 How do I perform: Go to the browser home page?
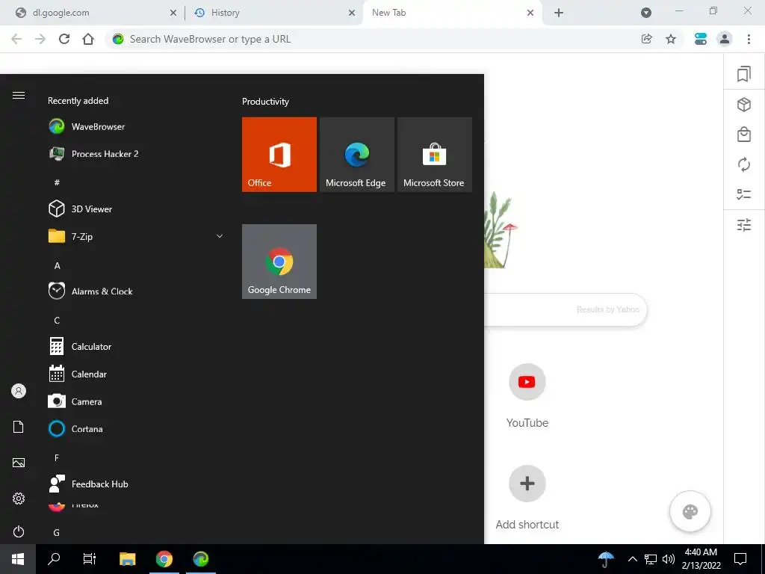click(88, 39)
